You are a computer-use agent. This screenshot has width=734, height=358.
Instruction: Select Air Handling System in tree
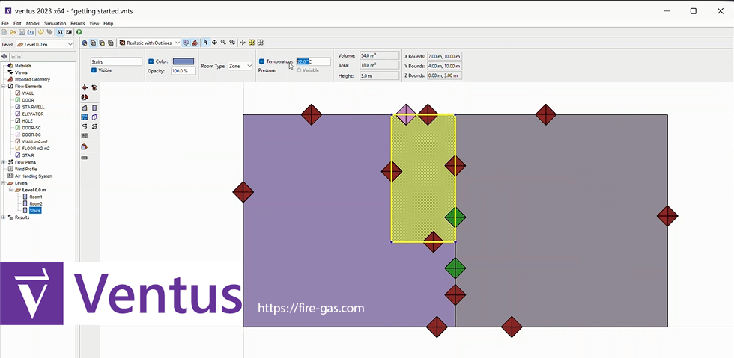[x=33, y=176]
